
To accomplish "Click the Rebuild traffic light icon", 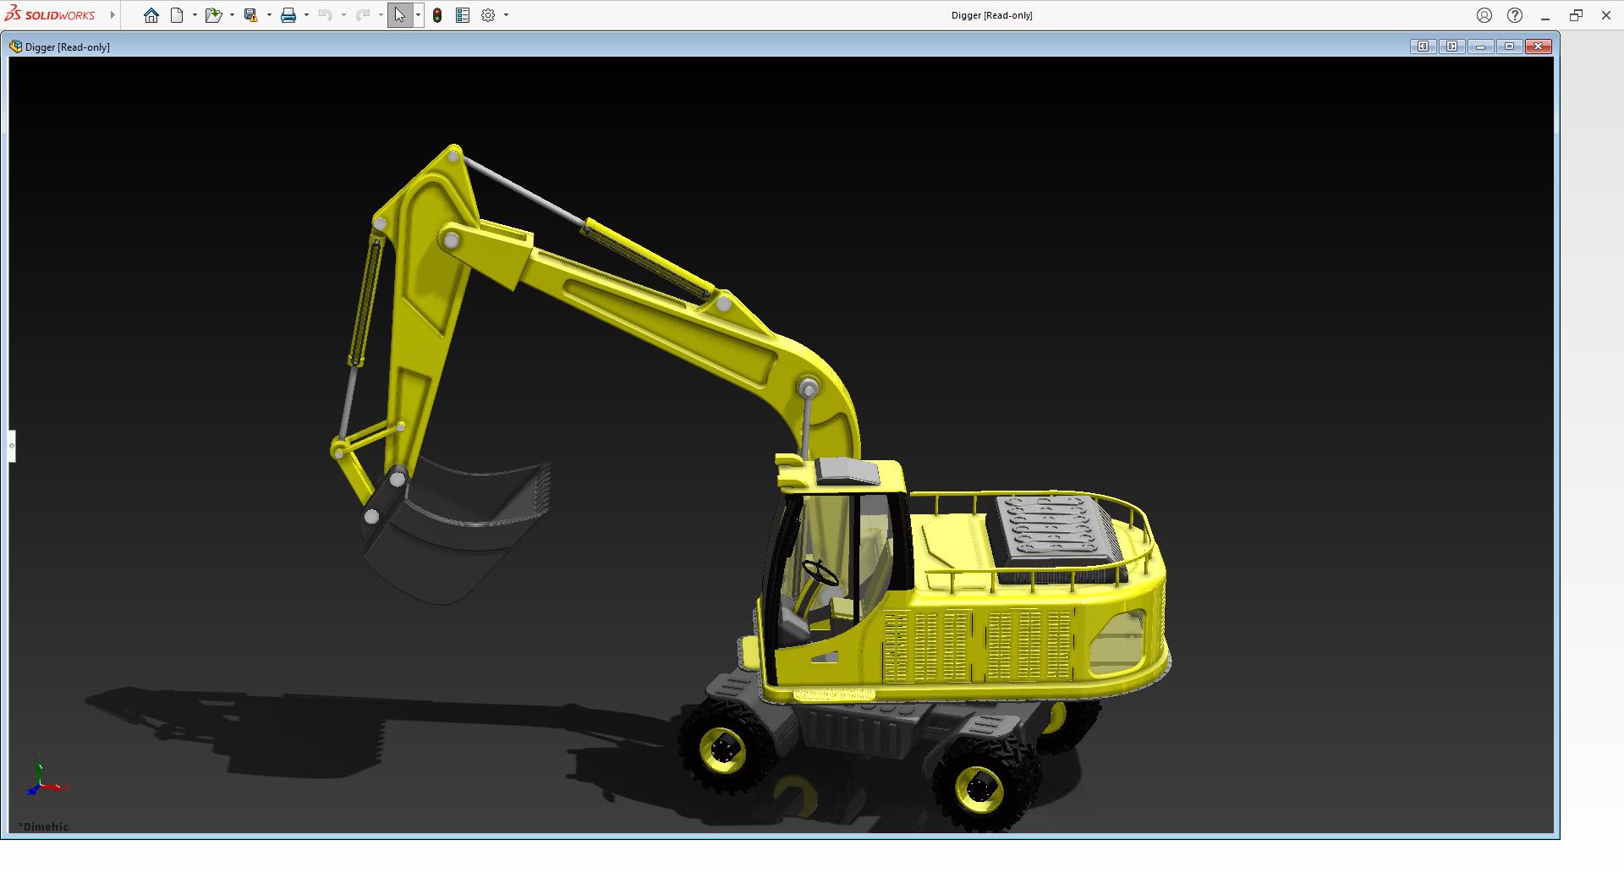I will [437, 15].
